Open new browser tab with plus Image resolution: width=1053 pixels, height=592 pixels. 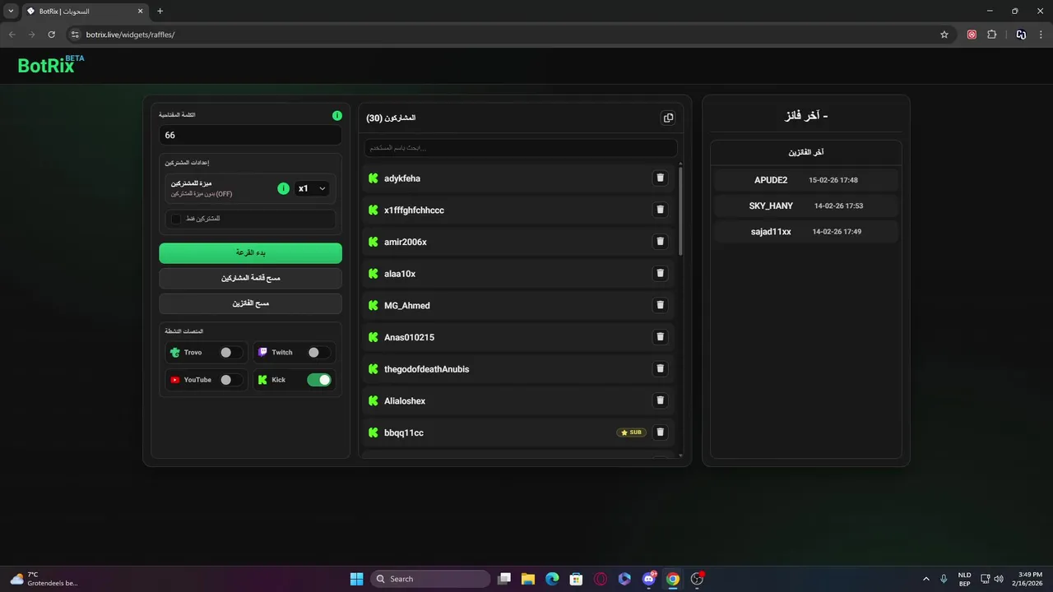[x=160, y=12]
